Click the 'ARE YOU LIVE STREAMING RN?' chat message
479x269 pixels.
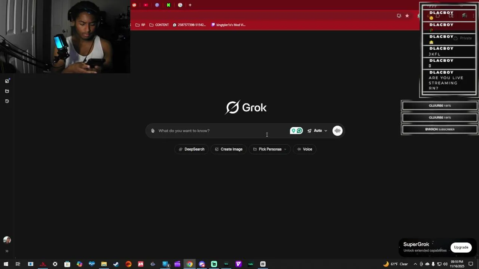[446, 83]
